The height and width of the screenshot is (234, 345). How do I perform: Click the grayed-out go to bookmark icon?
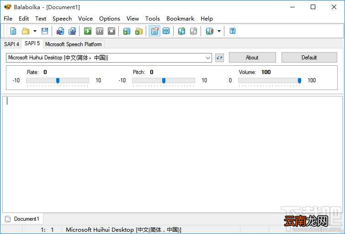pyautogui.click(x=193, y=31)
